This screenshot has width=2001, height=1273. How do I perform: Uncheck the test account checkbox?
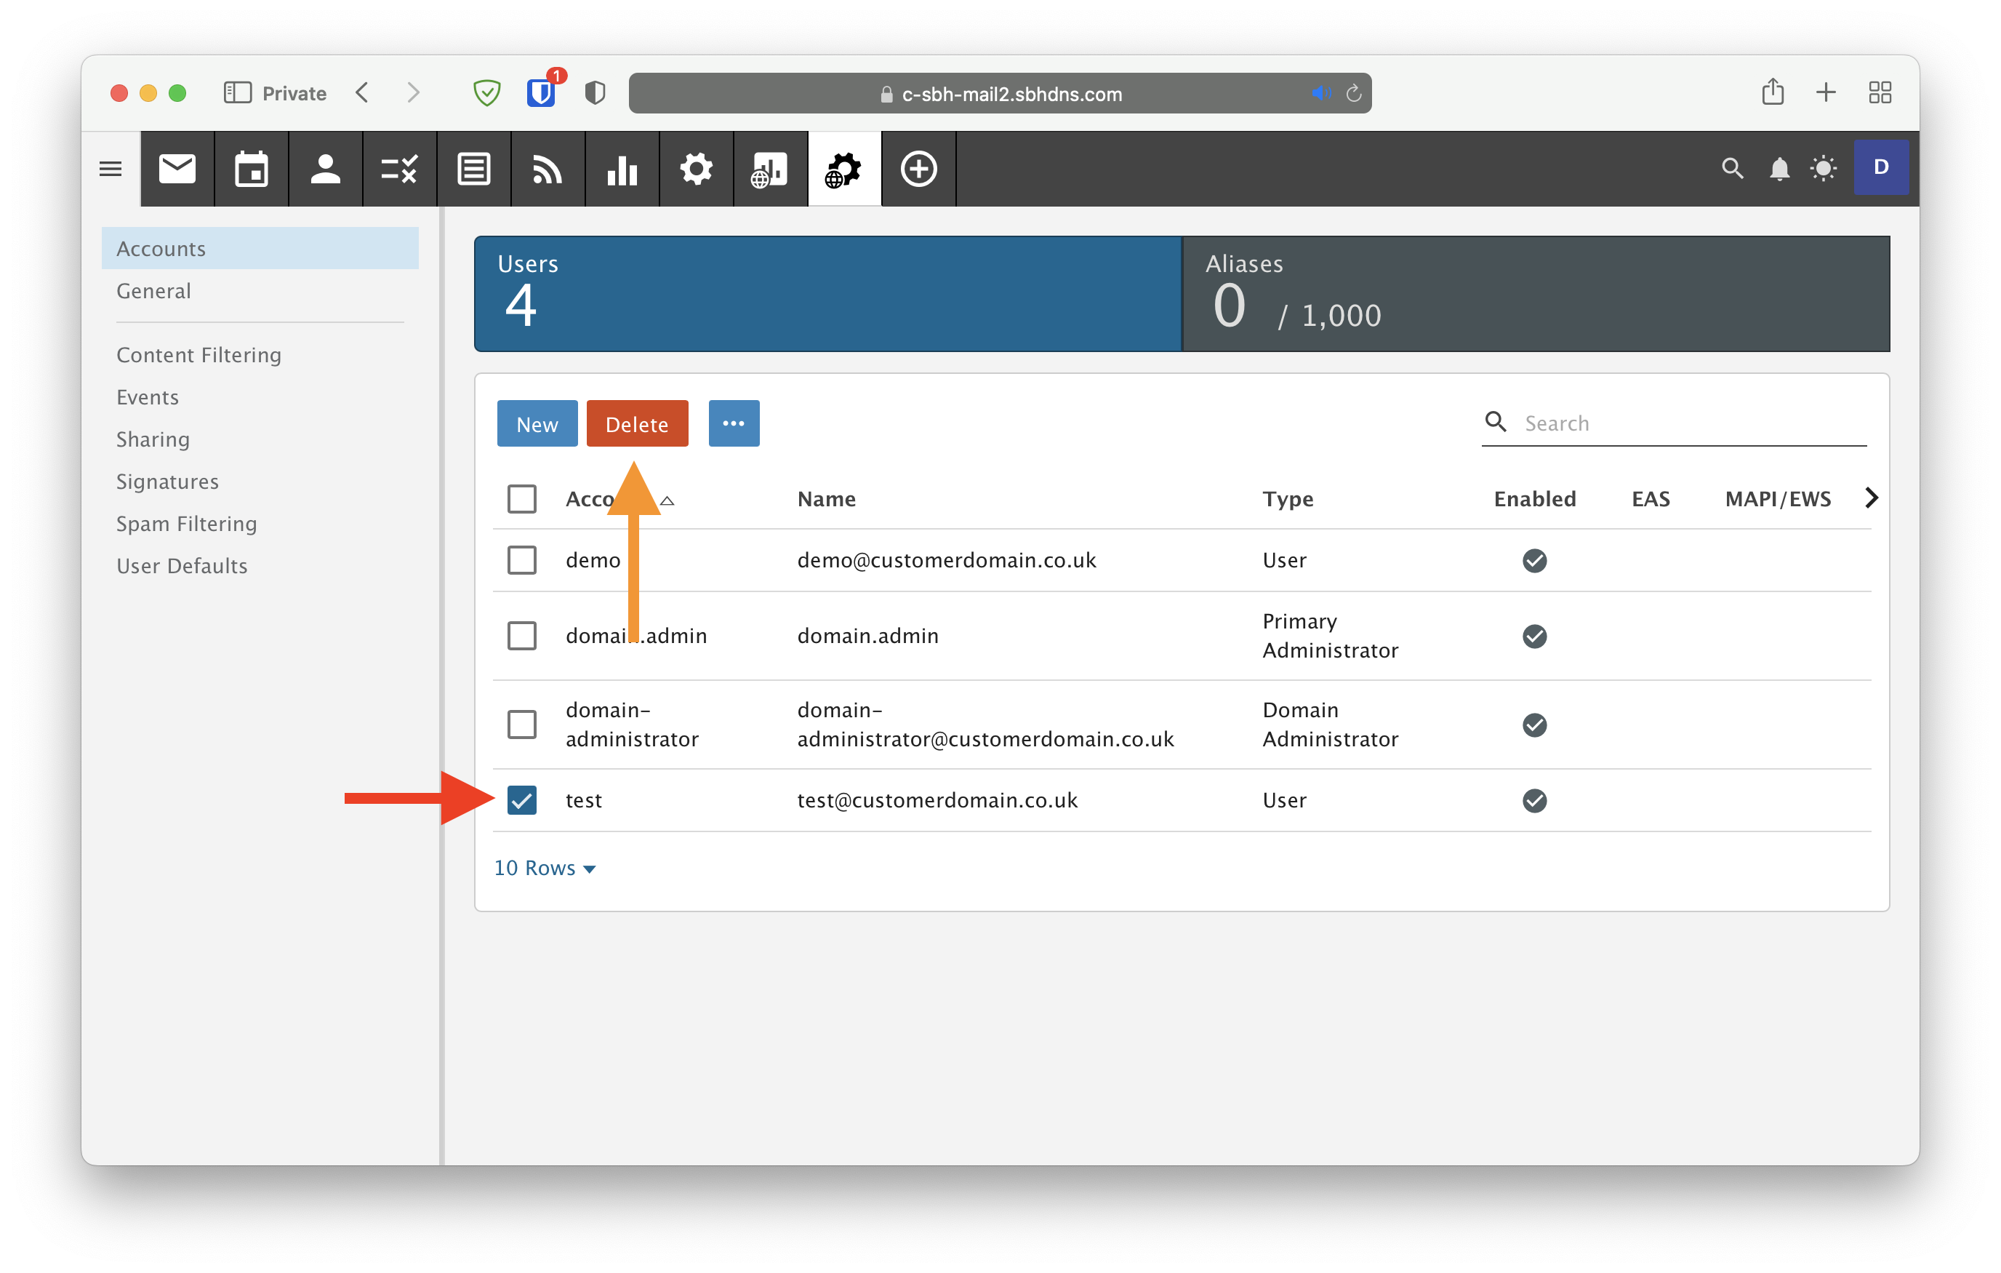[x=522, y=800]
